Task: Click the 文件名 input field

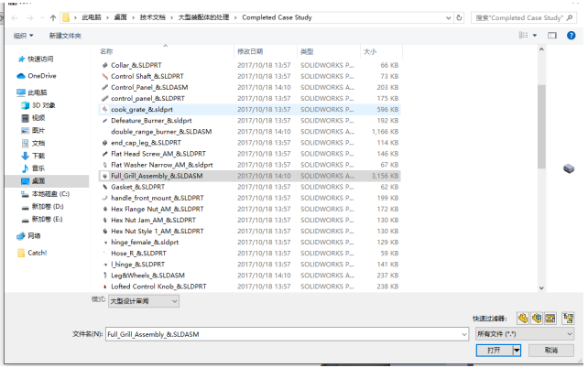Action: click(287, 334)
